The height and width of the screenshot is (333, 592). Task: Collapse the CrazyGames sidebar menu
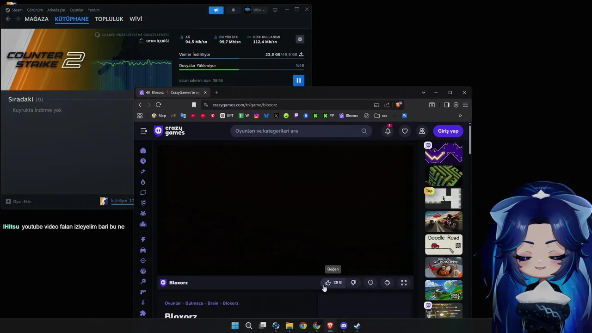(144, 131)
